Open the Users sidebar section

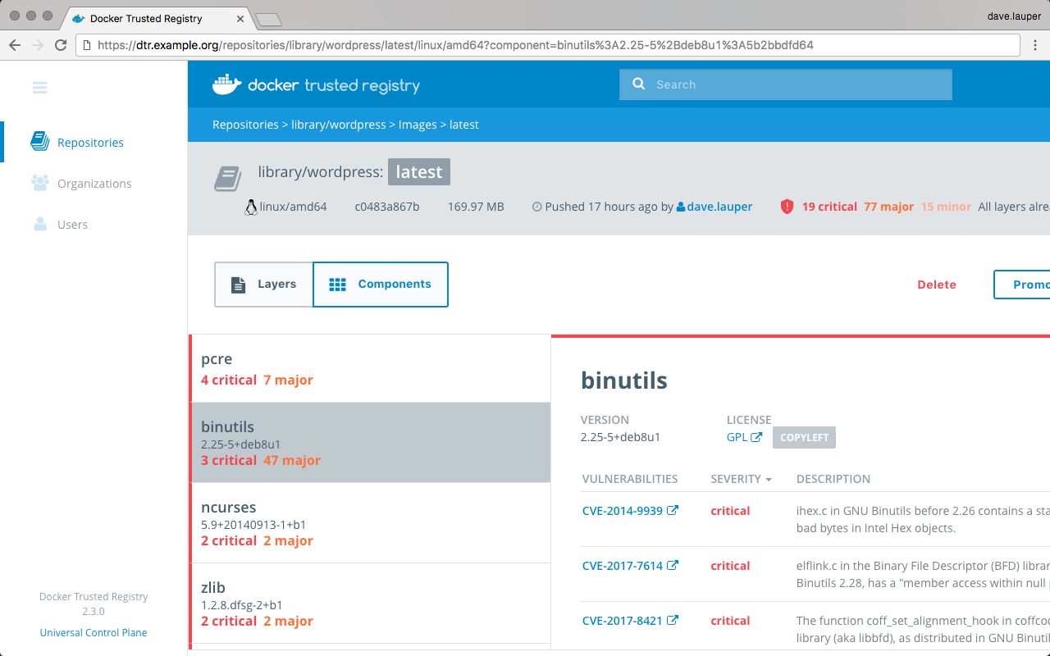click(72, 225)
